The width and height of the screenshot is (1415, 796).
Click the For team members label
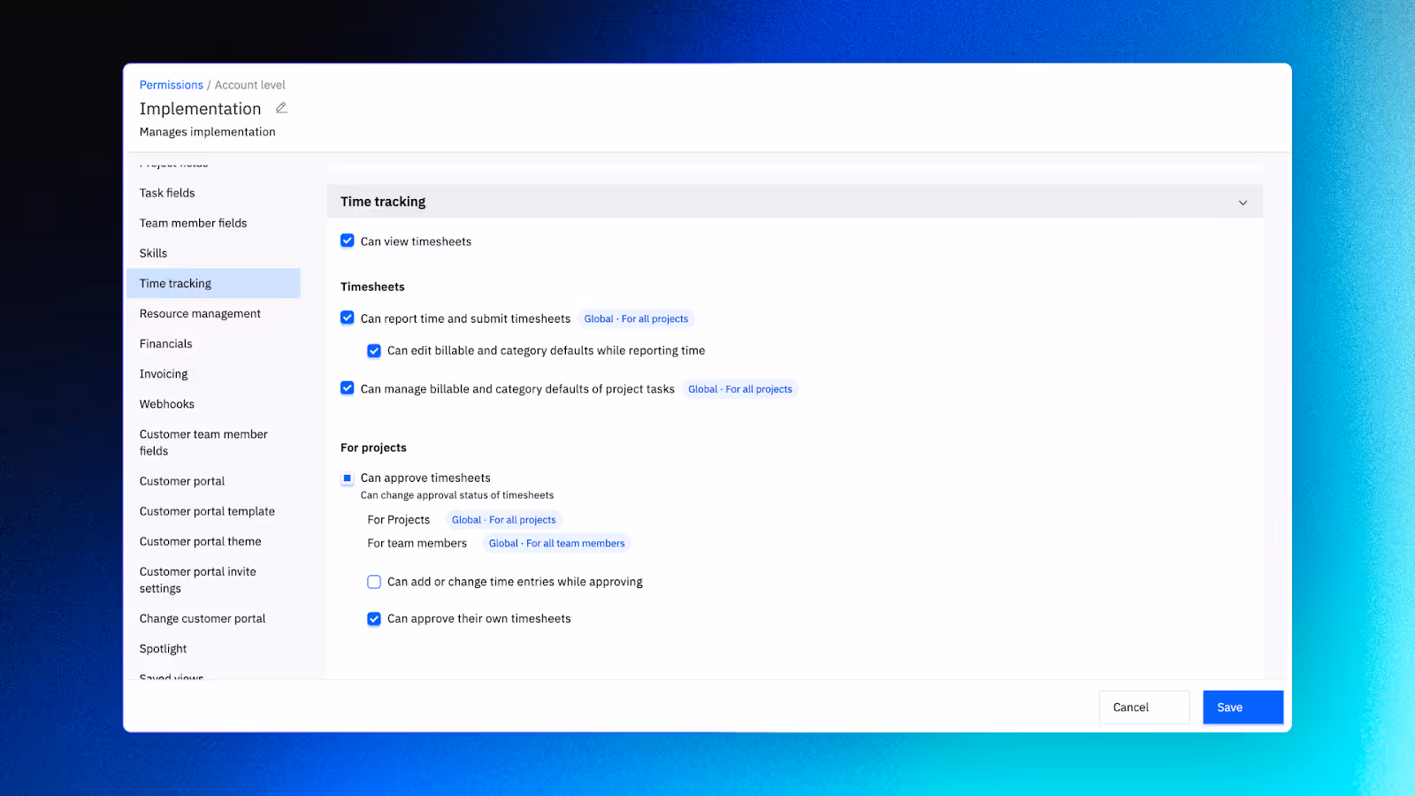(x=417, y=543)
